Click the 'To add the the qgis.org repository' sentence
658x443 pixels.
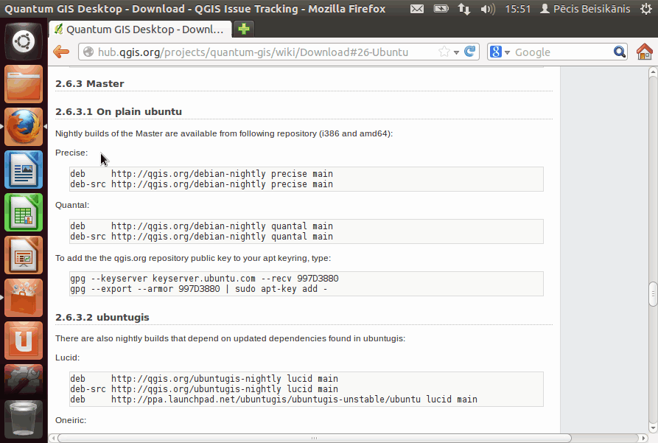(193, 258)
